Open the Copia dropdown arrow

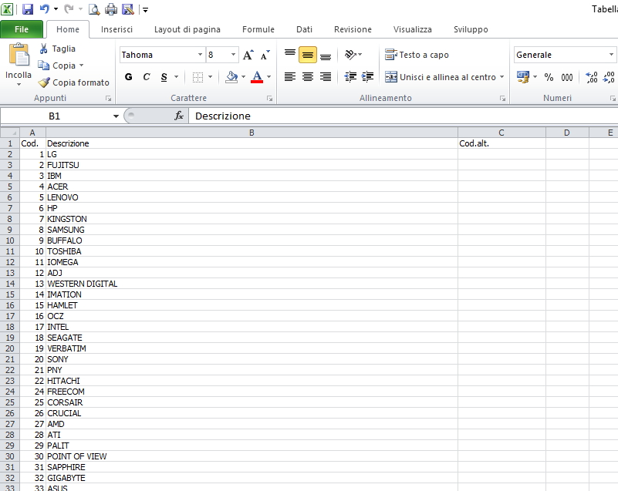point(82,66)
